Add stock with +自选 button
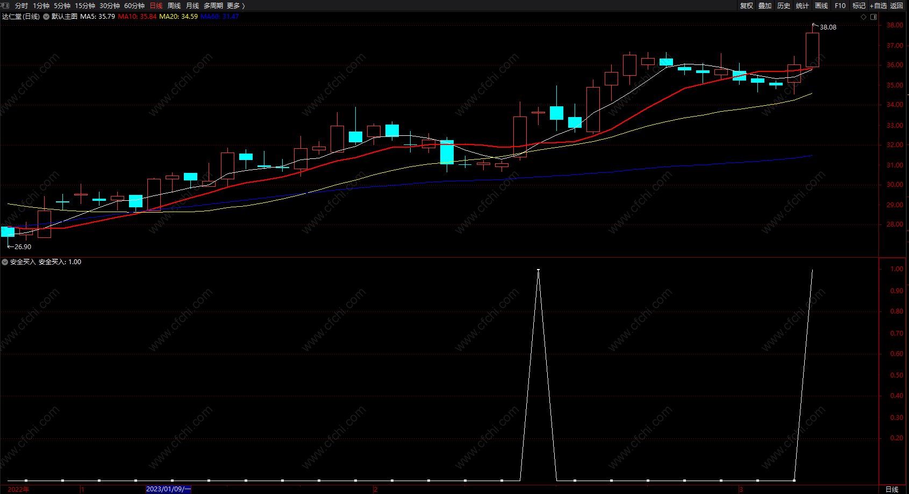Viewport: 909px width, 494px height. [878, 5]
